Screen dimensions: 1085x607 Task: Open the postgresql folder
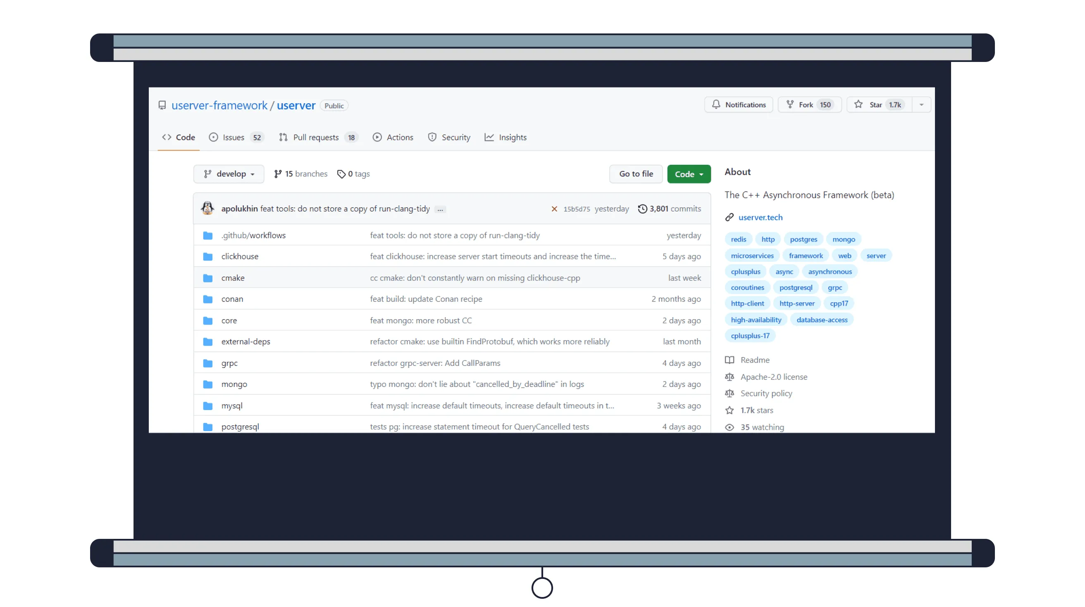pyautogui.click(x=240, y=427)
